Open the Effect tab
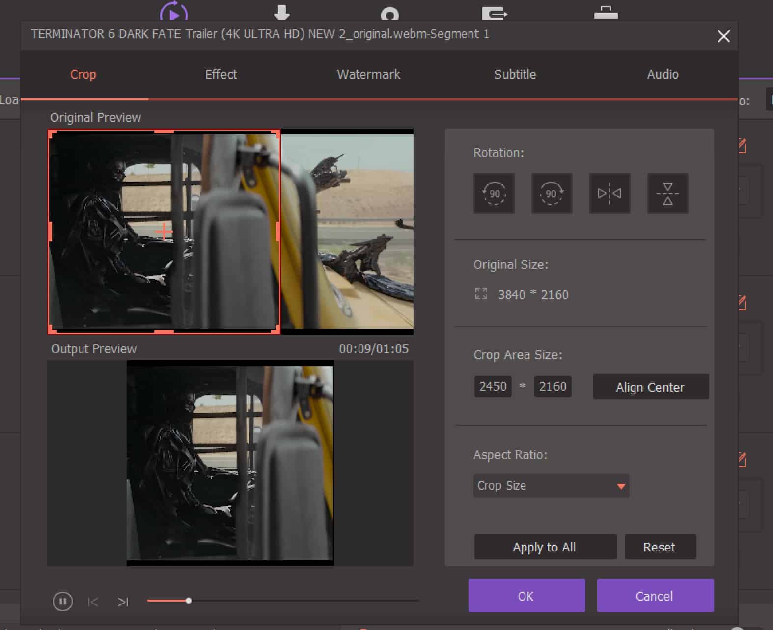 pyautogui.click(x=221, y=74)
